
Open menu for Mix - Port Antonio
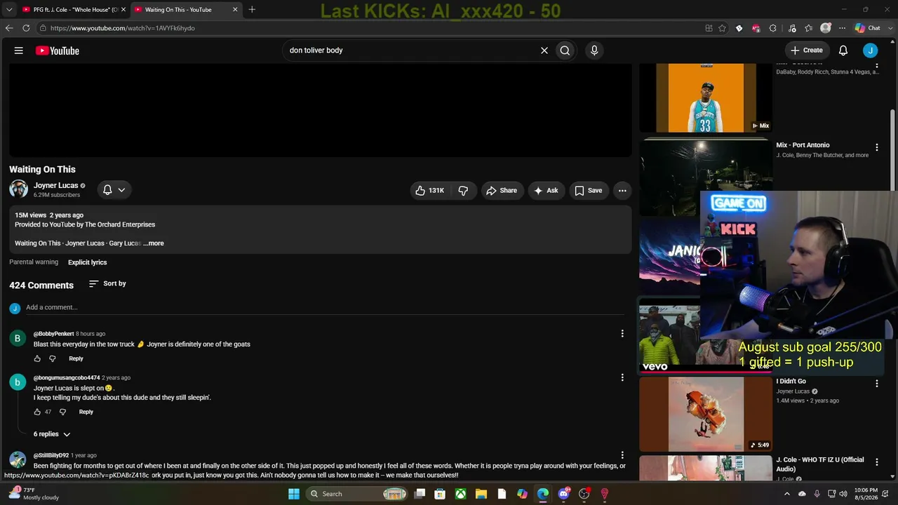[876, 147]
